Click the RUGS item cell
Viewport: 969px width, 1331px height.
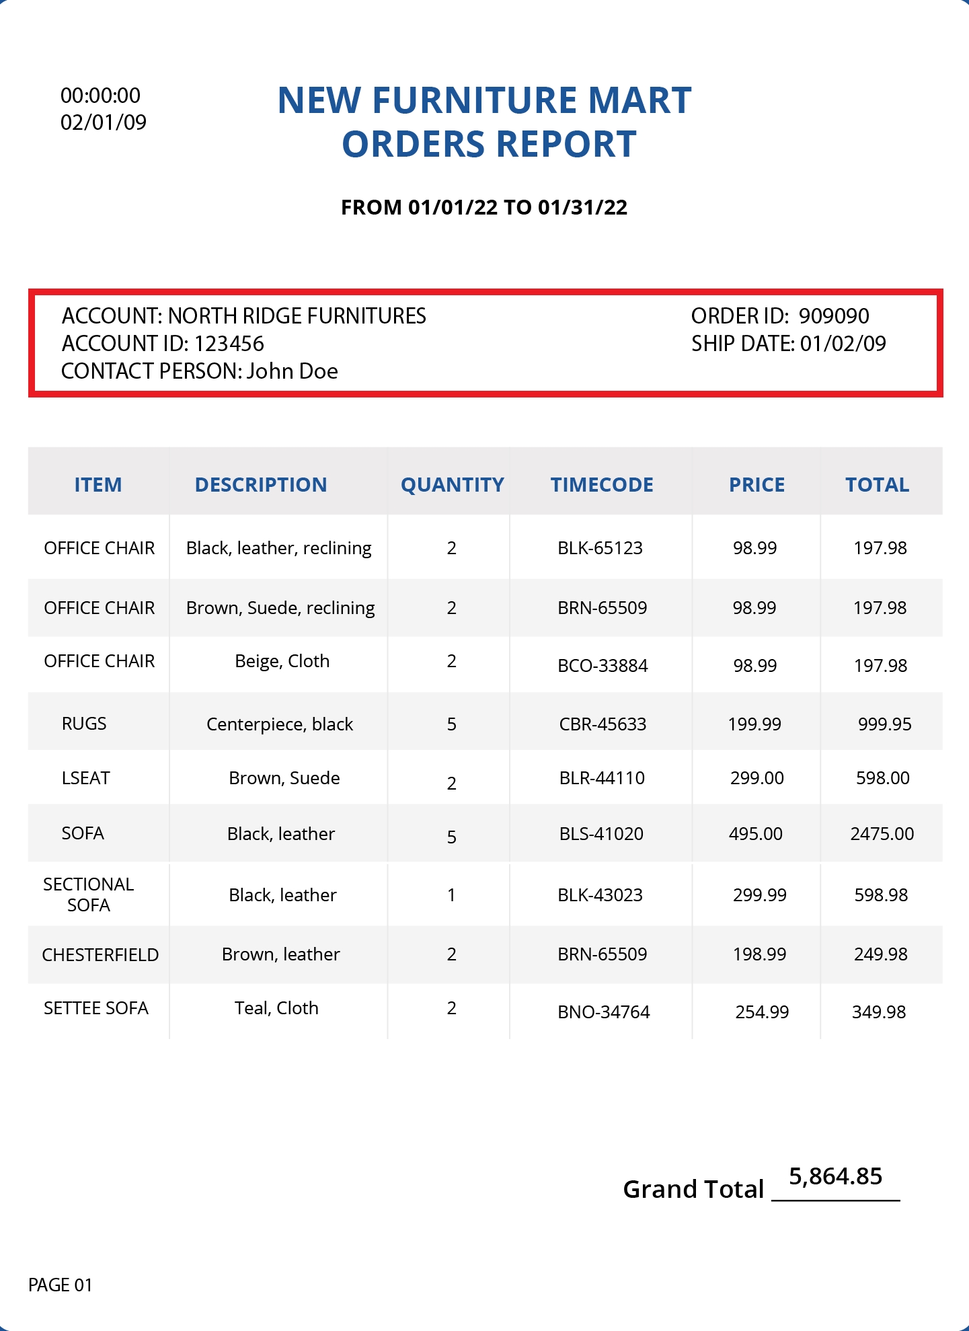click(84, 724)
